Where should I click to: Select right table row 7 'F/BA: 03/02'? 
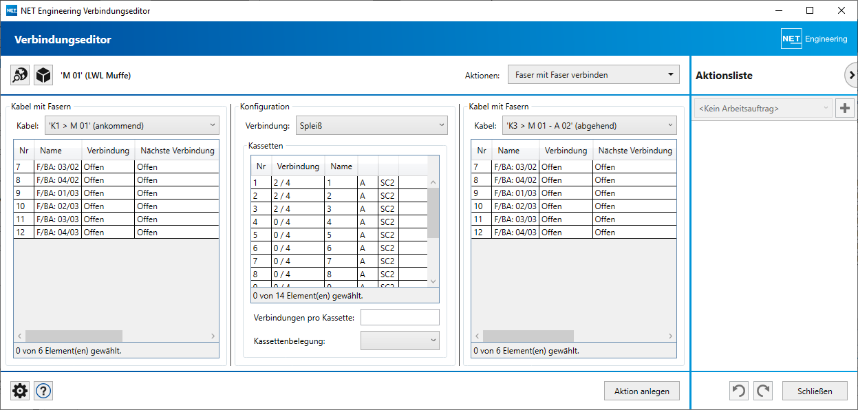(574, 166)
